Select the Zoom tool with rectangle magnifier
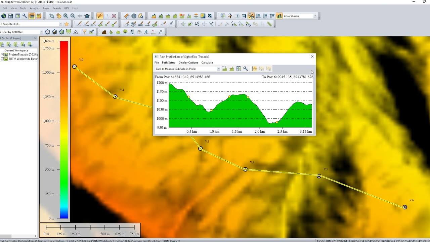 52,16
